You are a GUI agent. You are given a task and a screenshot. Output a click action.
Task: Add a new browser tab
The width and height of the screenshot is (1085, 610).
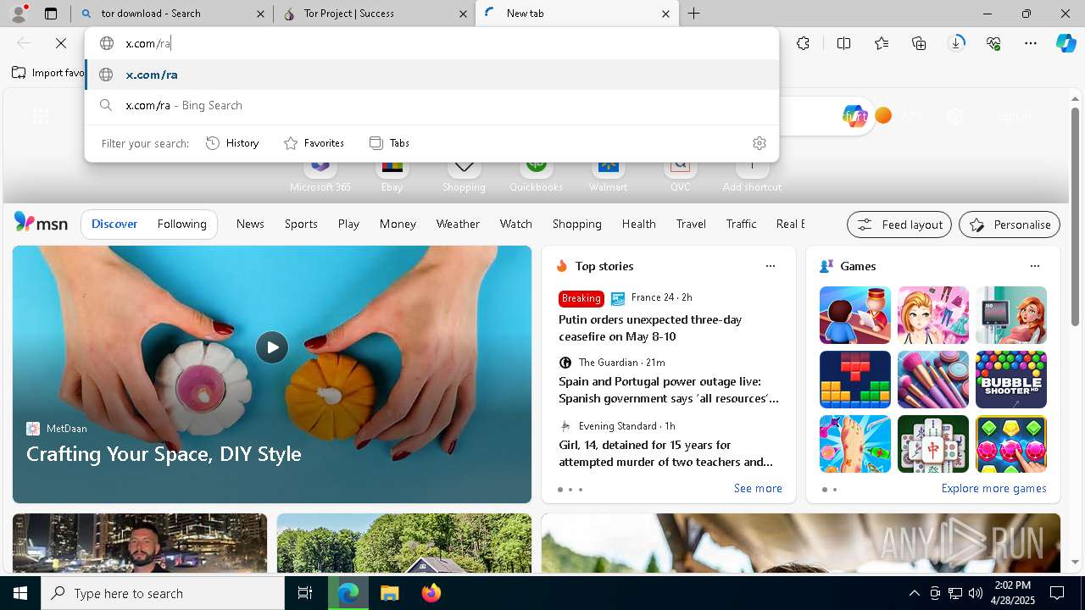[x=693, y=14]
